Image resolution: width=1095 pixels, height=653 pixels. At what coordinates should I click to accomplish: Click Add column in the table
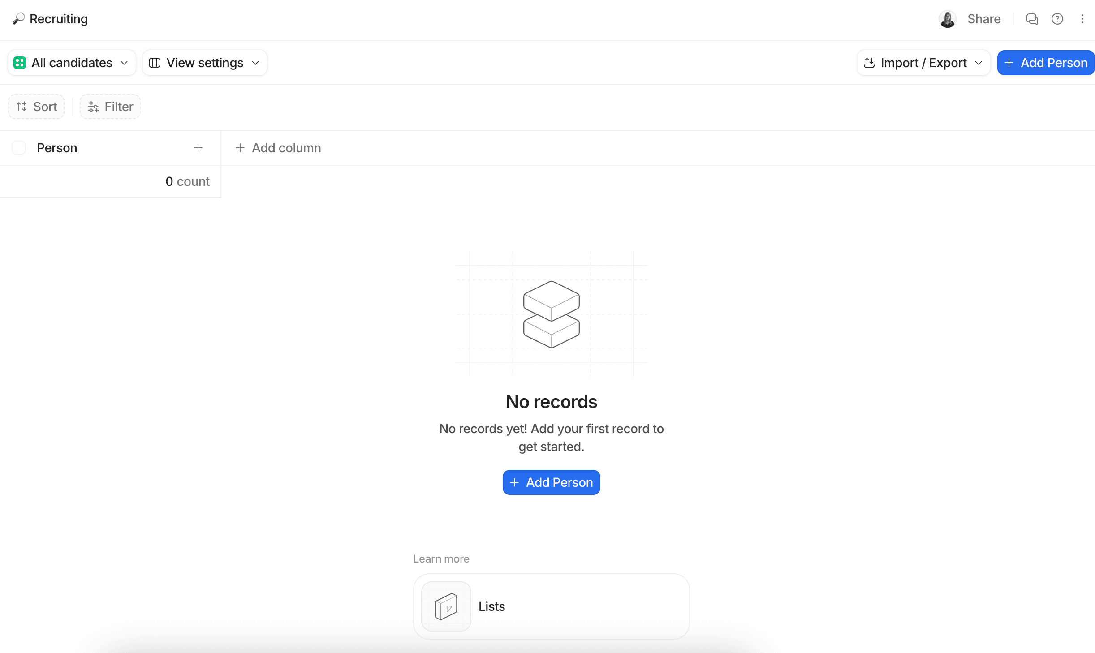point(278,148)
